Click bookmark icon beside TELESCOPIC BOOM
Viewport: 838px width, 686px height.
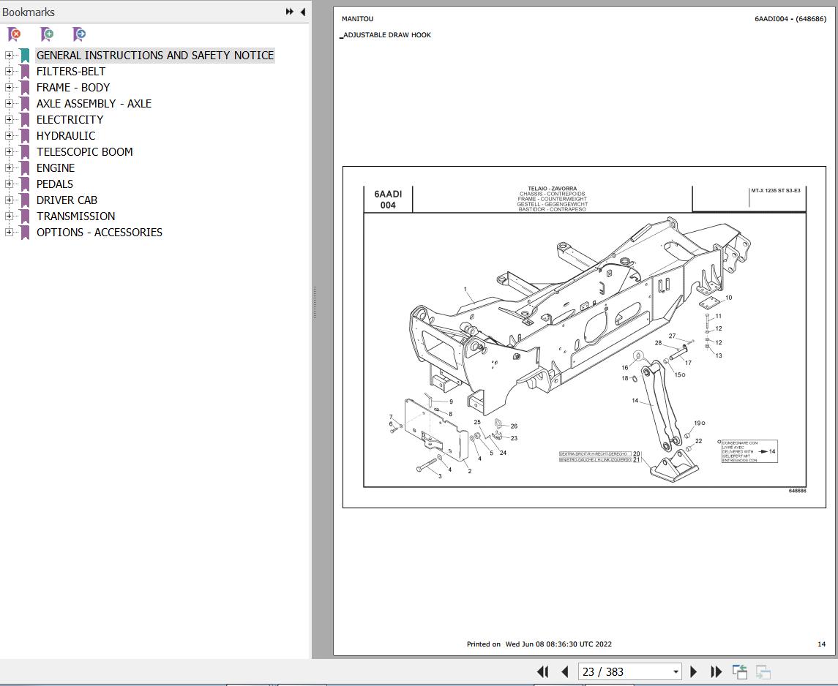(x=25, y=151)
